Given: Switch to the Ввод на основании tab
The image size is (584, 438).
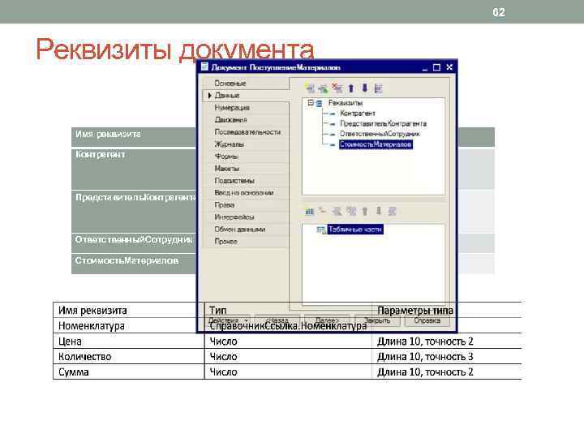Looking at the screenshot, I should tap(244, 193).
